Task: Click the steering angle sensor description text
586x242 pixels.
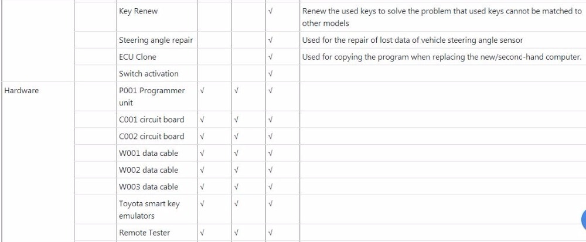Action: tap(412, 40)
